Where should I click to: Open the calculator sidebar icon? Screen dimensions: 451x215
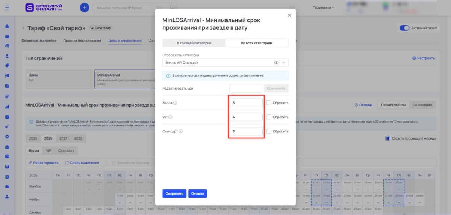(x=7, y=167)
